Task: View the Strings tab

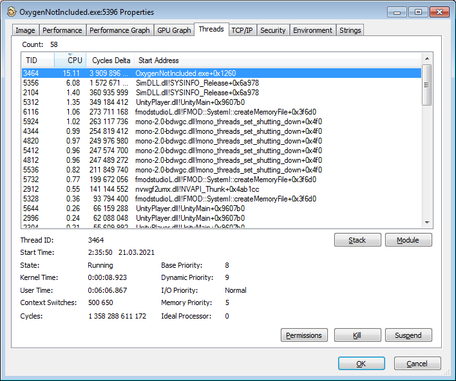Action: pos(350,30)
